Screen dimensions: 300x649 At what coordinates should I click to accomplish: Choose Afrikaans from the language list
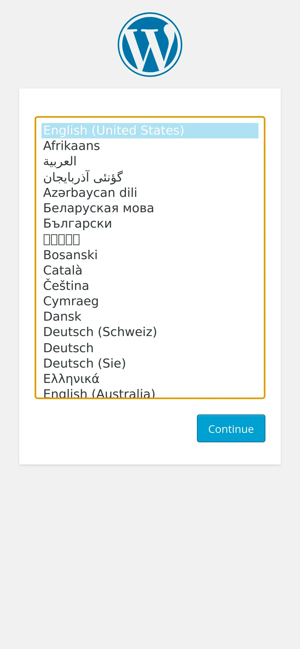coord(72,146)
